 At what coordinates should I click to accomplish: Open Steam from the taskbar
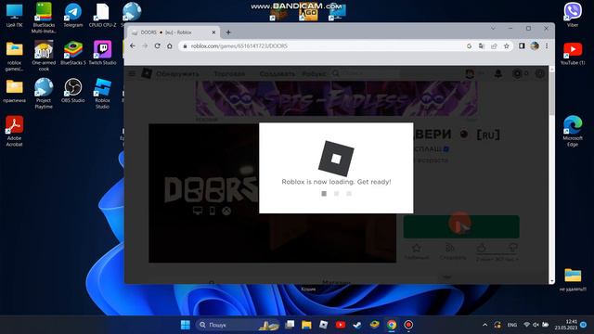click(356, 325)
